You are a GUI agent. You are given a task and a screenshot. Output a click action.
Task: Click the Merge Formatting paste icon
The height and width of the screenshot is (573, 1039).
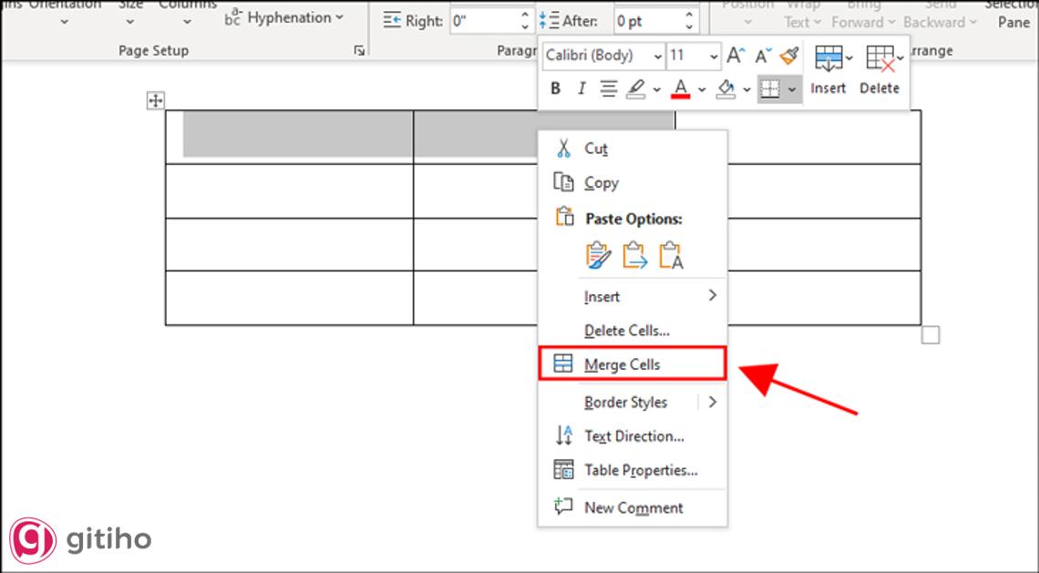(634, 255)
